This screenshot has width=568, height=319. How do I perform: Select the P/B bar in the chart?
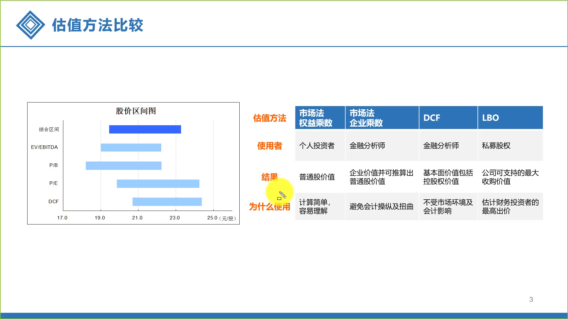tap(123, 165)
